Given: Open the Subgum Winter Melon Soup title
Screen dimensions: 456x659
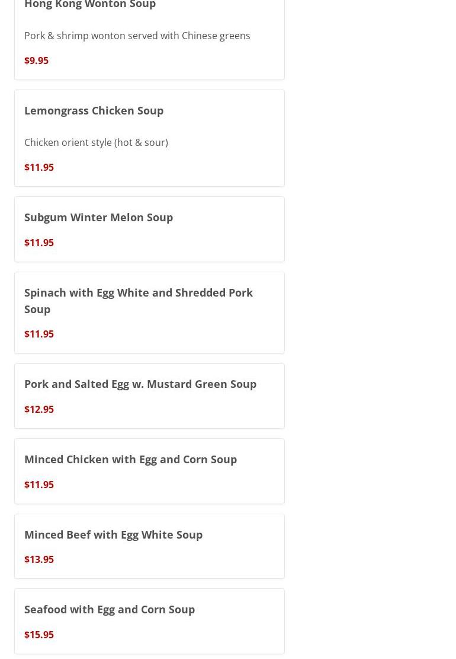Looking at the screenshot, I should coord(98,217).
